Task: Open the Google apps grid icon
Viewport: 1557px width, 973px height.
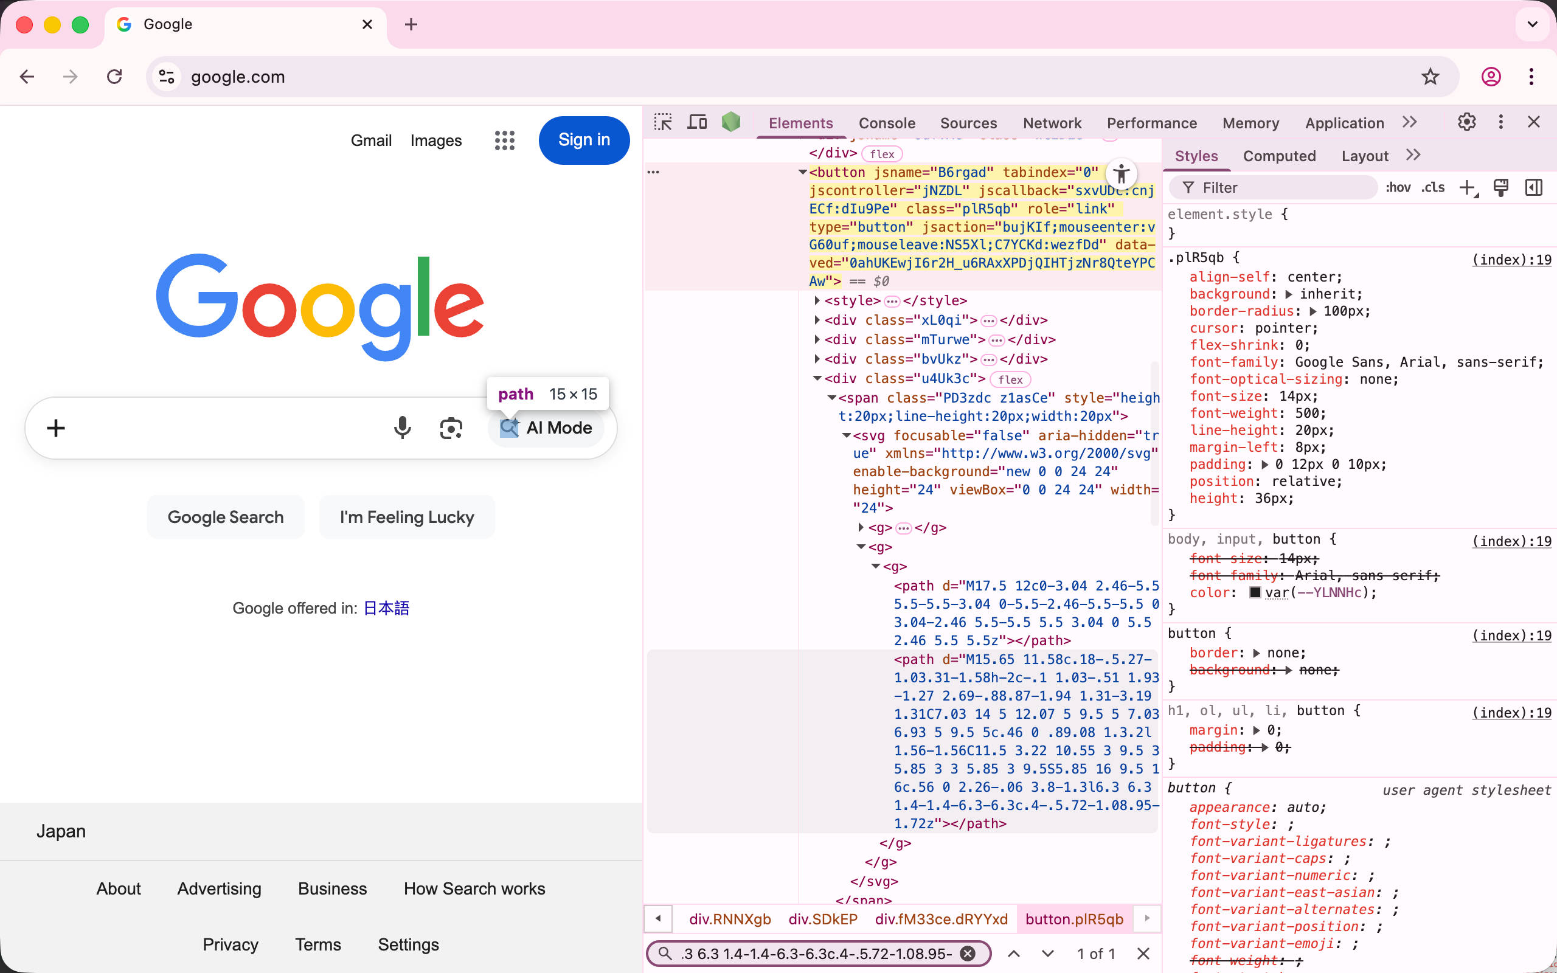Action: click(504, 140)
